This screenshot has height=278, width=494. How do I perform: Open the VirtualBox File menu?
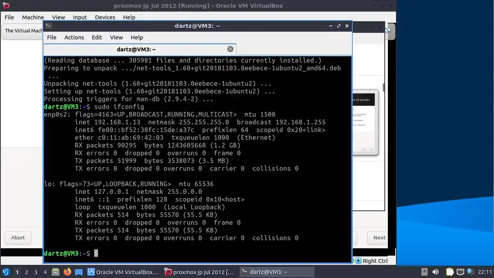pyautogui.click(x=9, y=17)
